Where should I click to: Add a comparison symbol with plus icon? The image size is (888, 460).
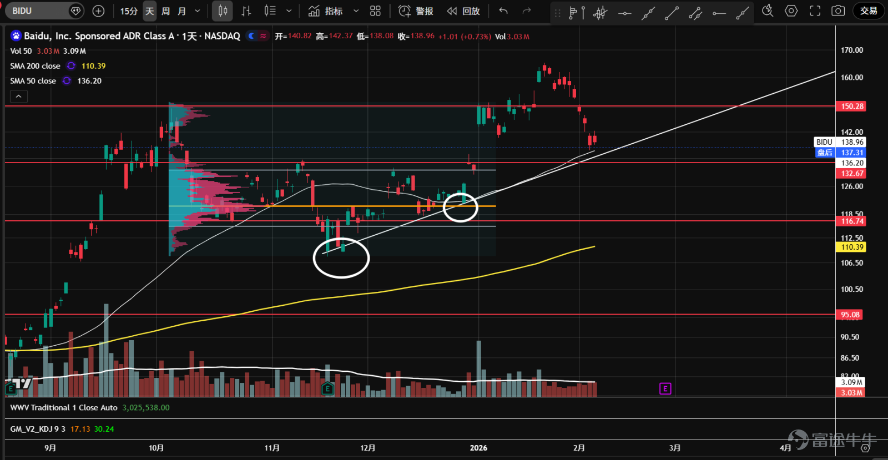click(x=98, y=11)
